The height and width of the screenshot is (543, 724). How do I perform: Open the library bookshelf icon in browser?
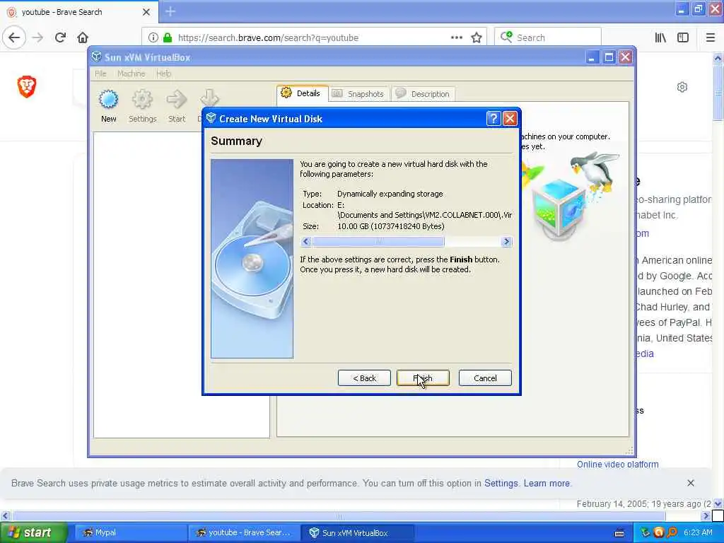[660, 37]
